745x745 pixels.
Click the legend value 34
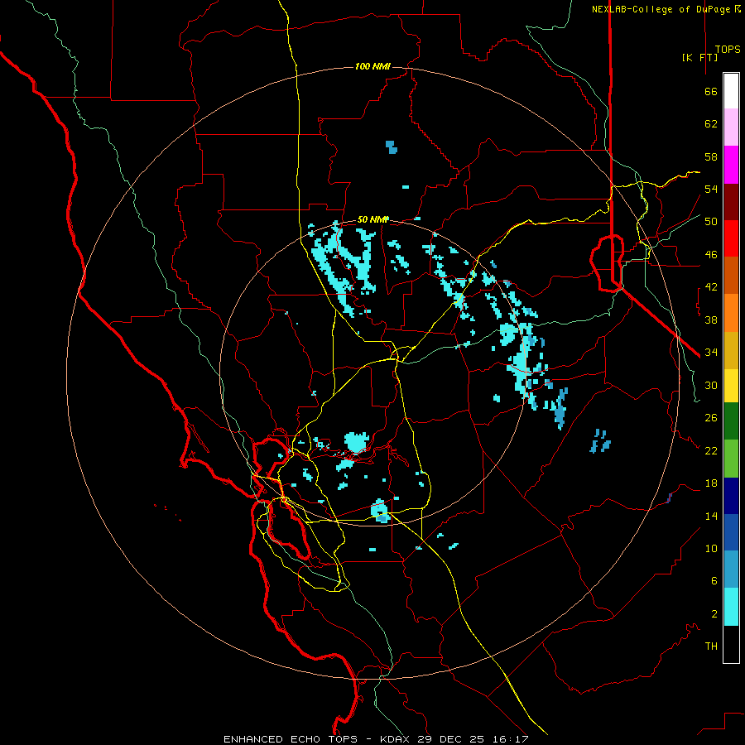click(711, 353)
